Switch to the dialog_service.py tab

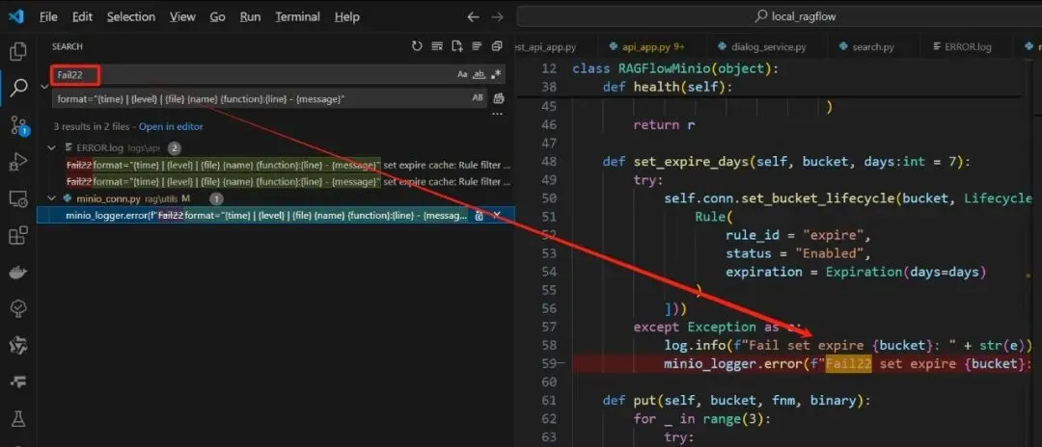point(766,47)
